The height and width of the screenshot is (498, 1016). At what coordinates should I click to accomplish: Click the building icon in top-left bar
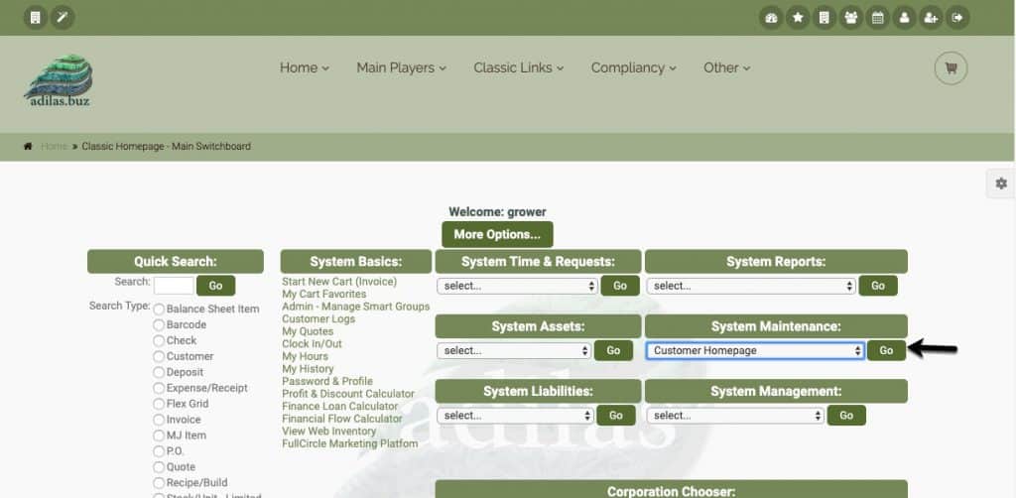(x=36, y=18)
